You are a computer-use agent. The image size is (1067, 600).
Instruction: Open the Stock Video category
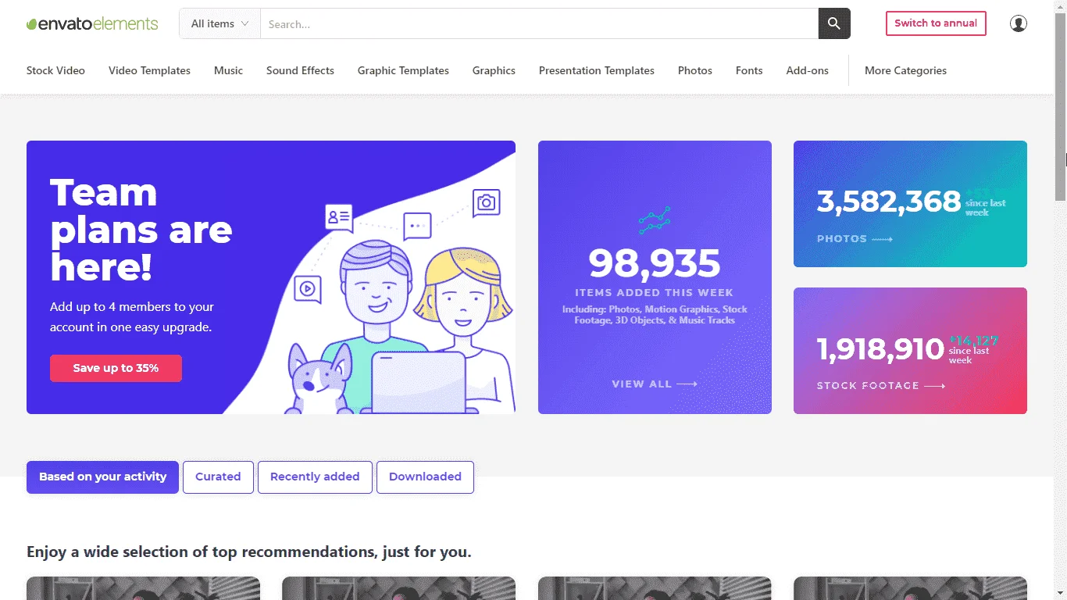click(x=55, y=70)
